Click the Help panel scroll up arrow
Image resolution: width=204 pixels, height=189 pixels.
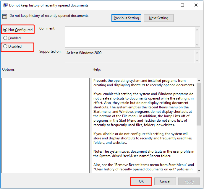pos(199,80)
